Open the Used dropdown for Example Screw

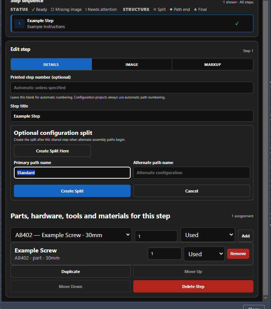204,254
